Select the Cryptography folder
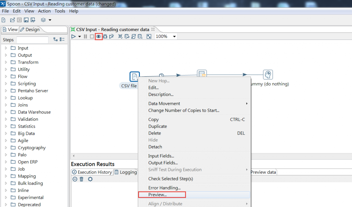Viewport: 352px width, 207px height. (x=32, y=148)
